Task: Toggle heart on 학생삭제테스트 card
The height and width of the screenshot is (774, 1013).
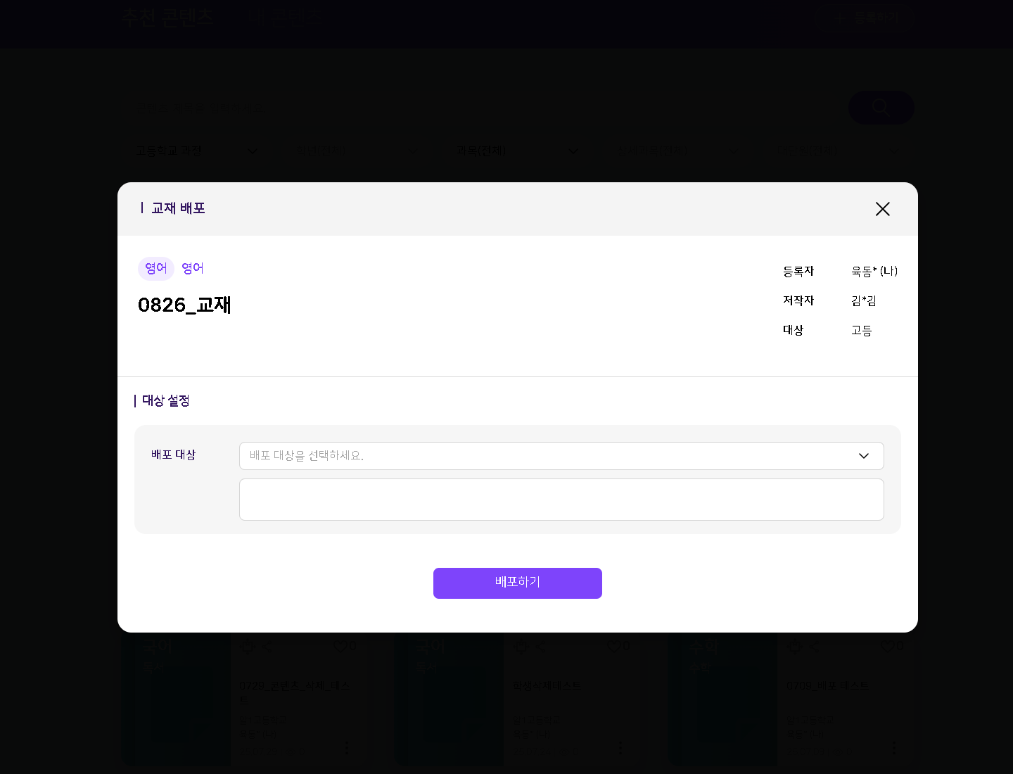Action: 614,646
